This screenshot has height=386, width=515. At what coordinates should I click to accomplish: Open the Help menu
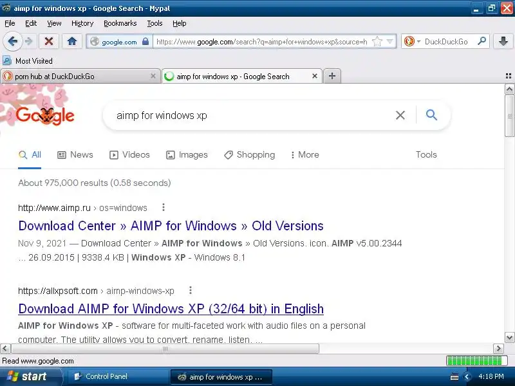180,23
